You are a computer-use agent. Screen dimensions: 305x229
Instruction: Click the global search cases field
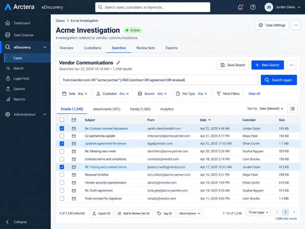pos(153,7)
